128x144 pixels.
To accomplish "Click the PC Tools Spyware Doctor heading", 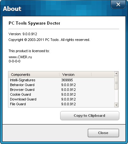I will coord(34,23).
